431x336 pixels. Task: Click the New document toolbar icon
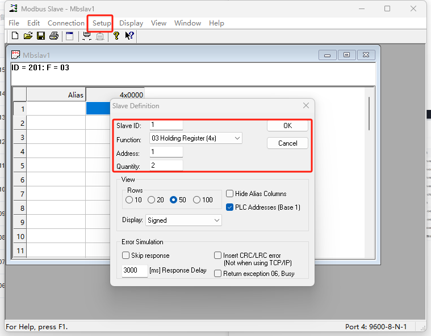(x=15, y=36)
